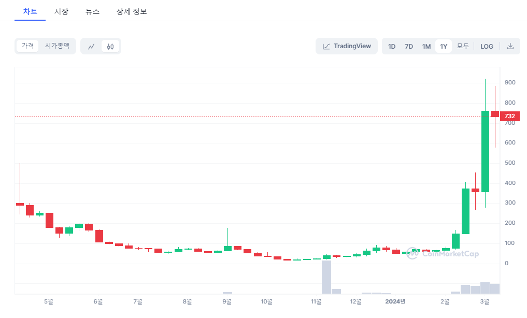527x318 pixels.
Task: Set the range to 1D
Action: pos(392,46)
